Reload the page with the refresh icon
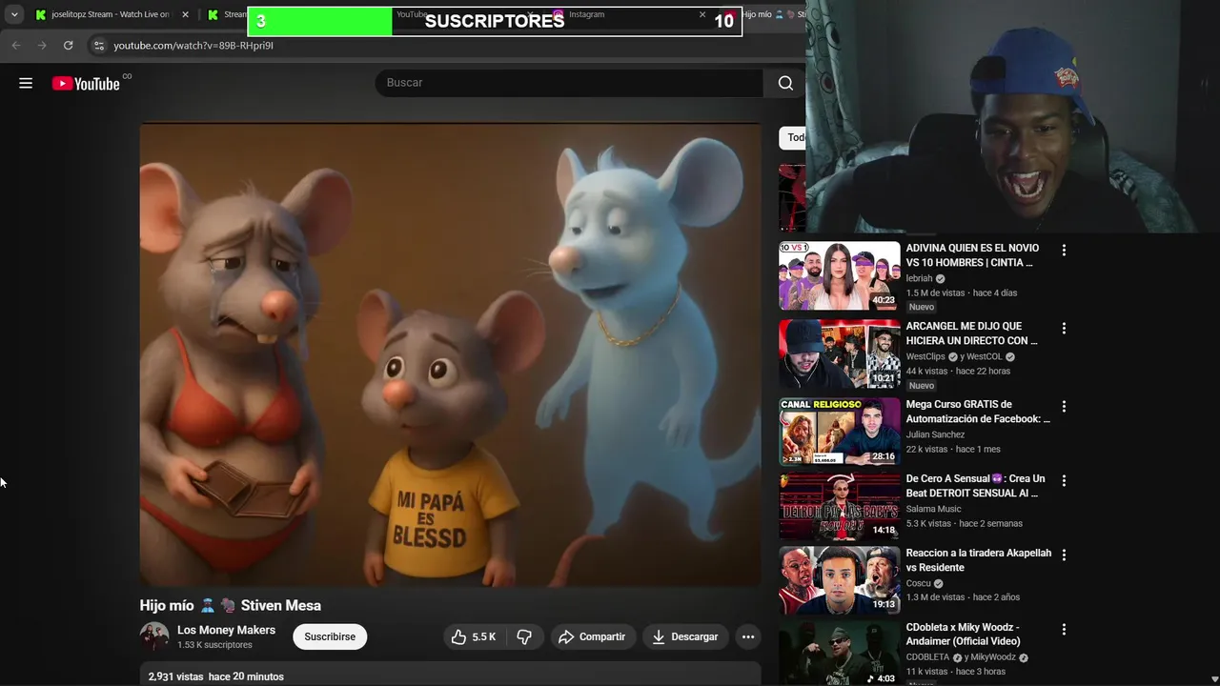1220x686 pixels. pos(68,45)
